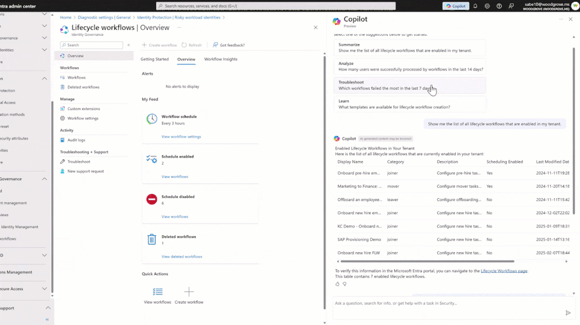Open the feedback icon in top bar
Image resolution: width=580 pixels, height=325 pixels.
coord(511,6)
